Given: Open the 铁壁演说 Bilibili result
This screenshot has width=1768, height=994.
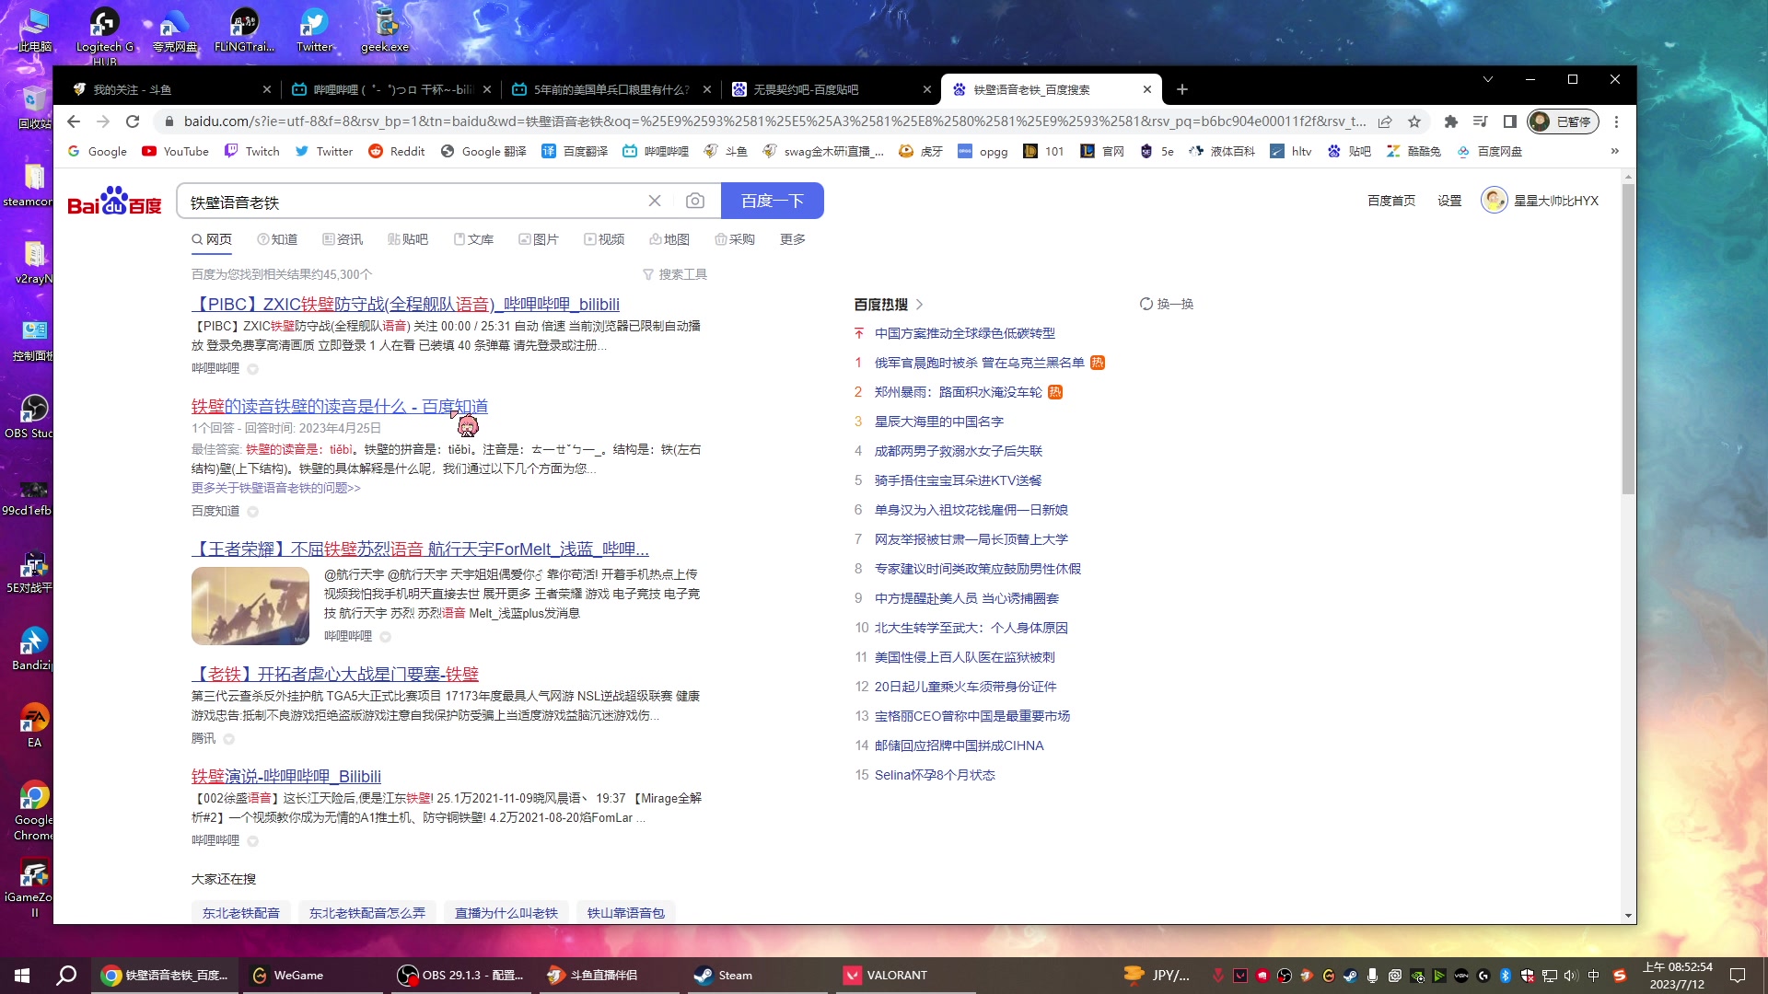Looking at the screenshot, I should click(x=286, y=776).
